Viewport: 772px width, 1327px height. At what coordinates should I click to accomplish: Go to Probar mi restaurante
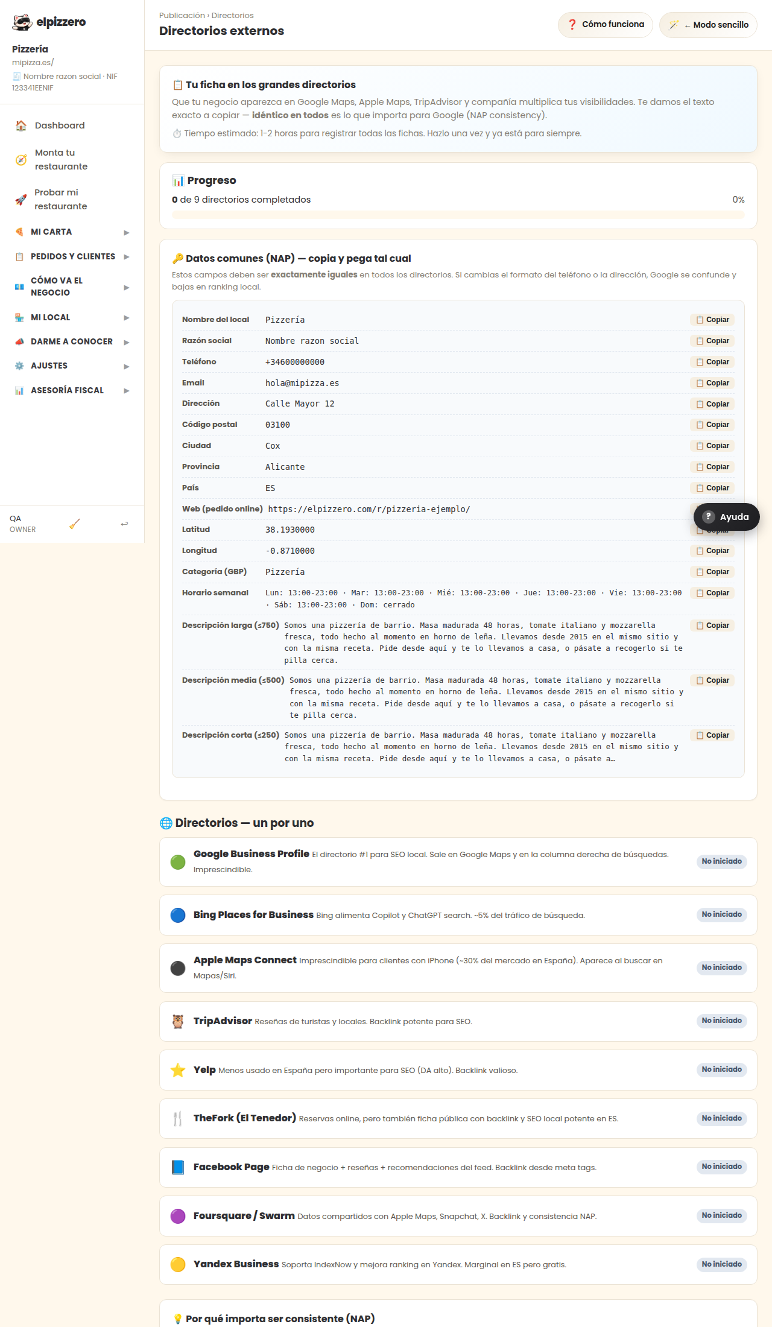click(x=72, y=200)
